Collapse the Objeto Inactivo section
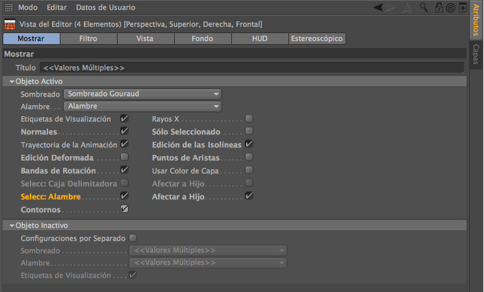This screenshot has width=484, height=292. (x=12, y=225)
